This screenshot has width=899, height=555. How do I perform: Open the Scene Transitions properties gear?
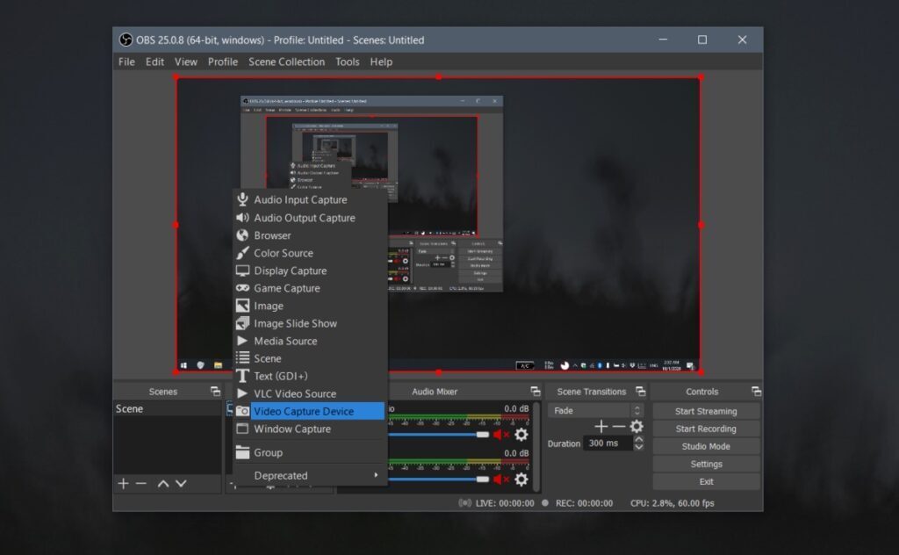pos(636,425)
